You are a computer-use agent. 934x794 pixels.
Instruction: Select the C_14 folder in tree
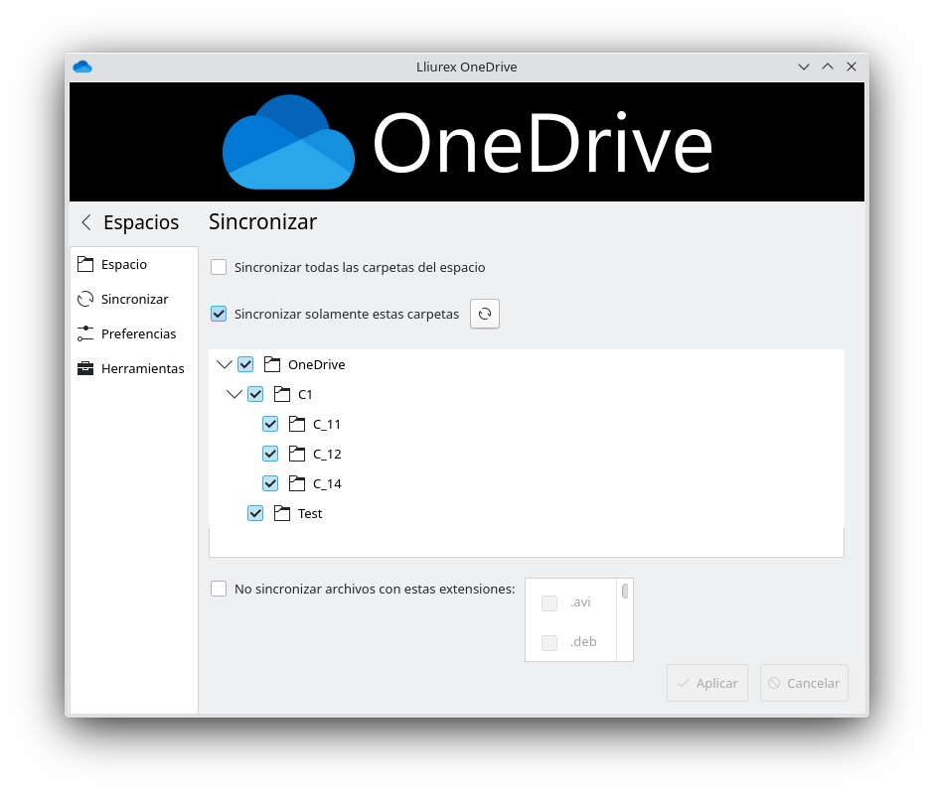tap(327, 484)
